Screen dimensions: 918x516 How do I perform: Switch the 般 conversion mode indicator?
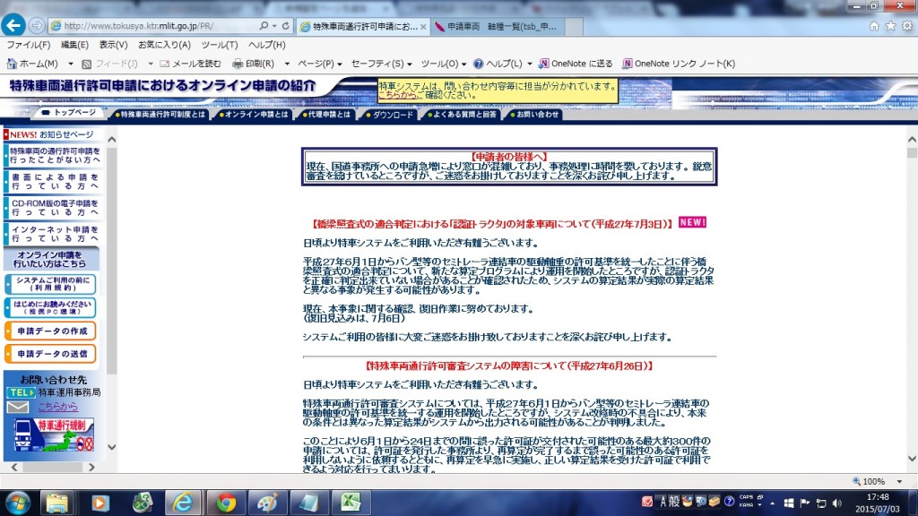[674, 502]
